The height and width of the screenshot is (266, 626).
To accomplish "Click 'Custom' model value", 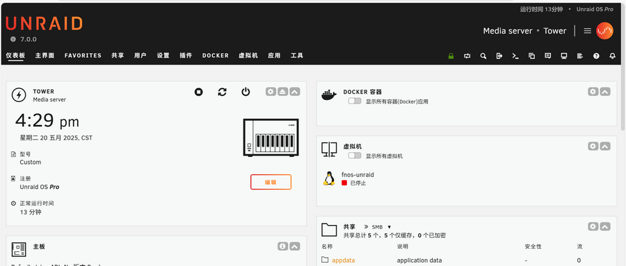I will point(31,163).
